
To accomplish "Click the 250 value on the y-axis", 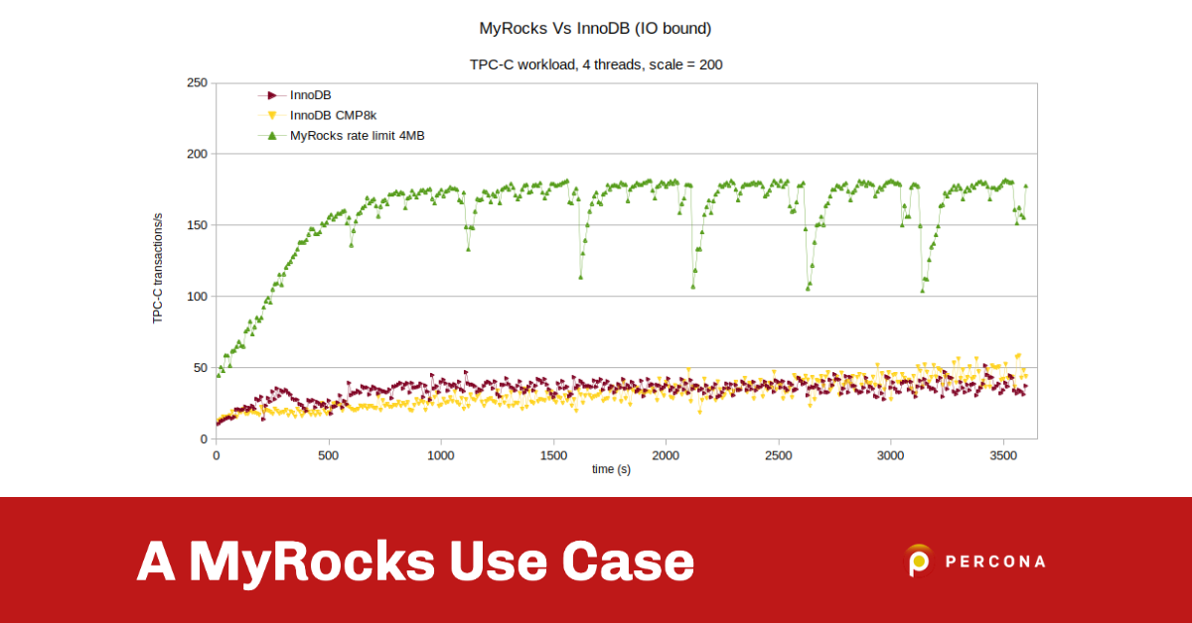I will (x=199, y=81).
